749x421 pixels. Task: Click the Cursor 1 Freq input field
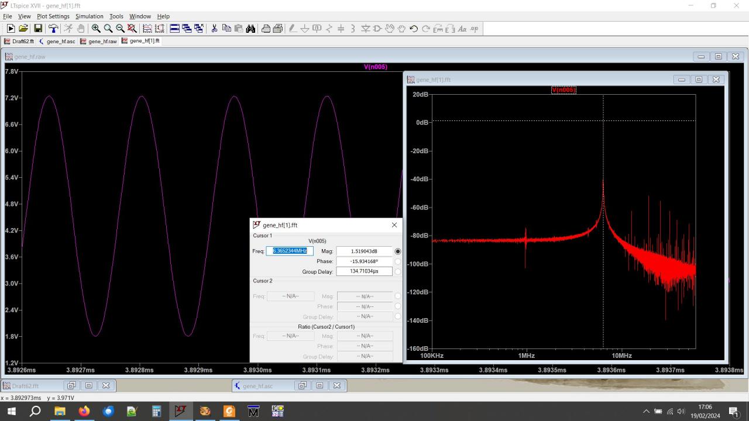tap(290, 251)
